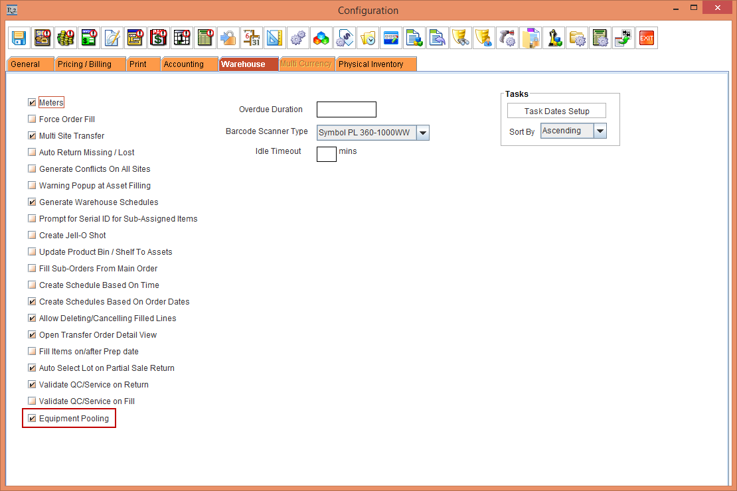Viewport: 737px width, 491px height.
Task: Click the Save configuration floppy disk icon
Action: [x=19, y=38]
